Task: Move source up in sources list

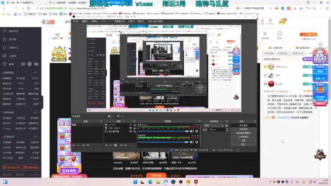Action: [x=121, y=145]
